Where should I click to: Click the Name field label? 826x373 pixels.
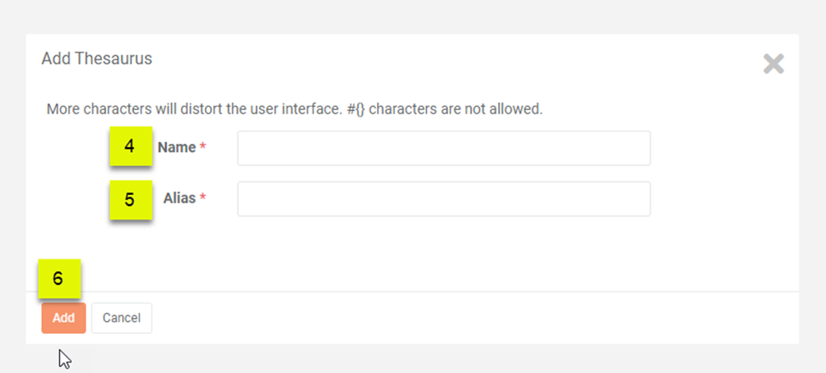tap(176, 148)
